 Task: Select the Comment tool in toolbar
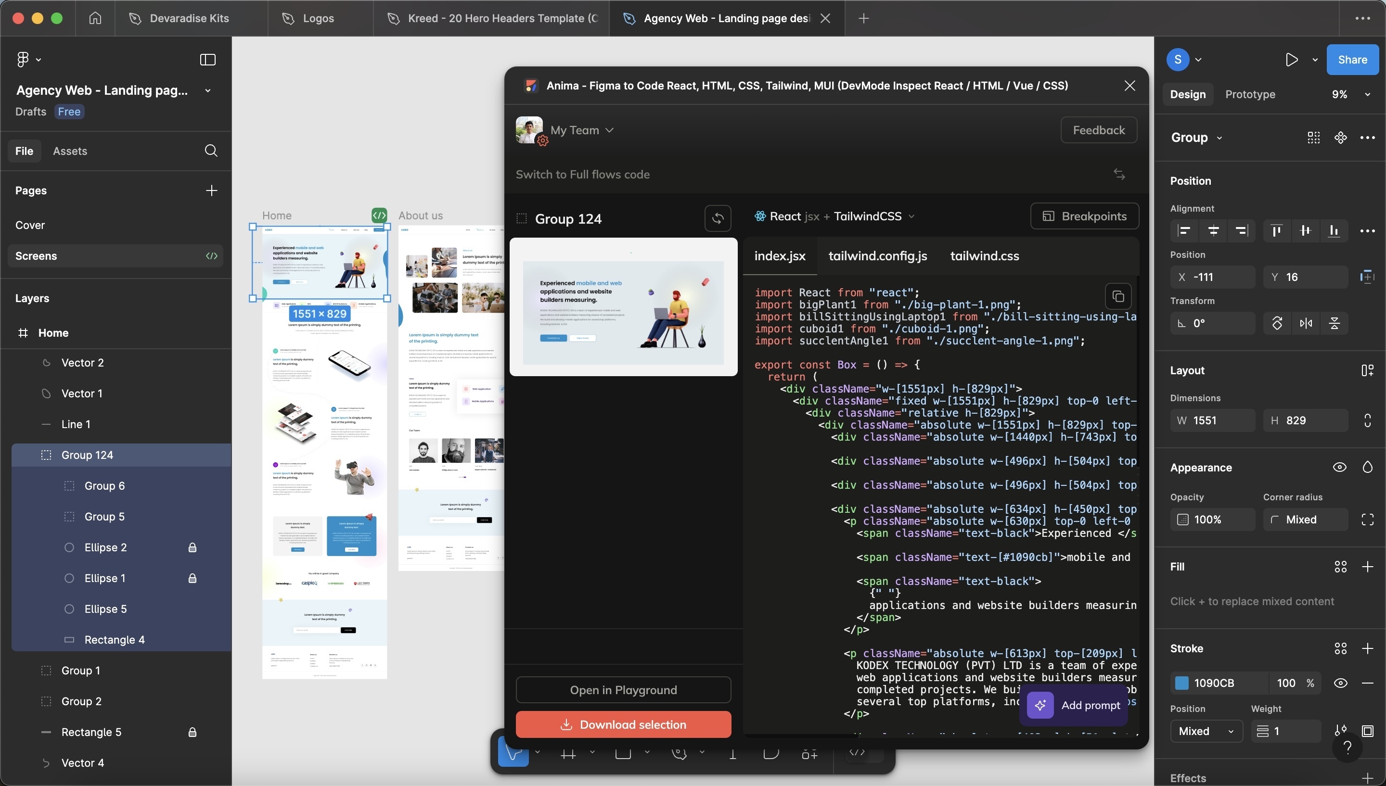[x=771, y=754]
